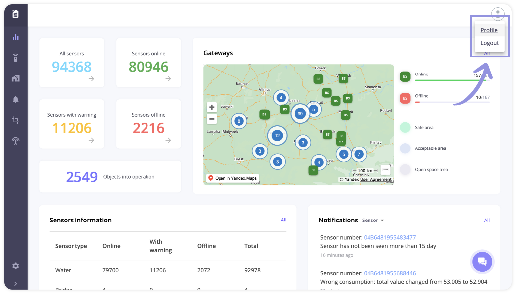Image resolution: width=516 pixels, height=294 pixels.
Task: Click the 79700 value in Water row
Action: coord(110,270)
